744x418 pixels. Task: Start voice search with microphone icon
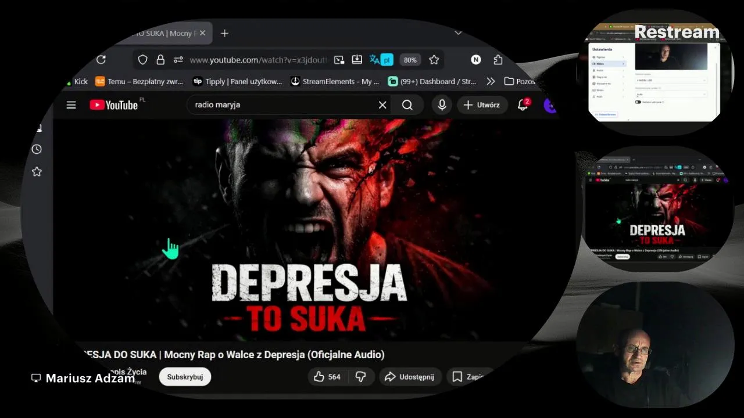tap(442, 105)
